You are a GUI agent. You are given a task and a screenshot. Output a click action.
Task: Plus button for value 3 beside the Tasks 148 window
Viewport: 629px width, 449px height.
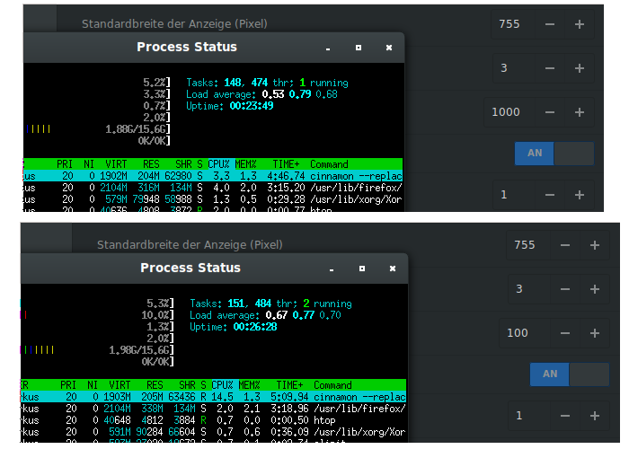[x=579, y=68]
